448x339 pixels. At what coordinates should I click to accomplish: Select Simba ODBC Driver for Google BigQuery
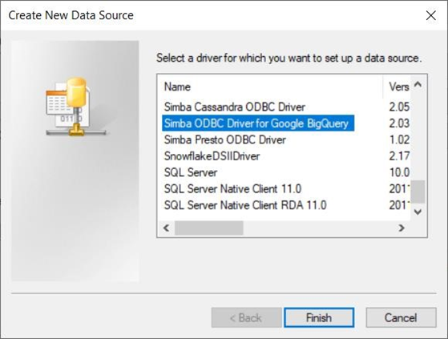pyautogui.click(x=258, y=123)
